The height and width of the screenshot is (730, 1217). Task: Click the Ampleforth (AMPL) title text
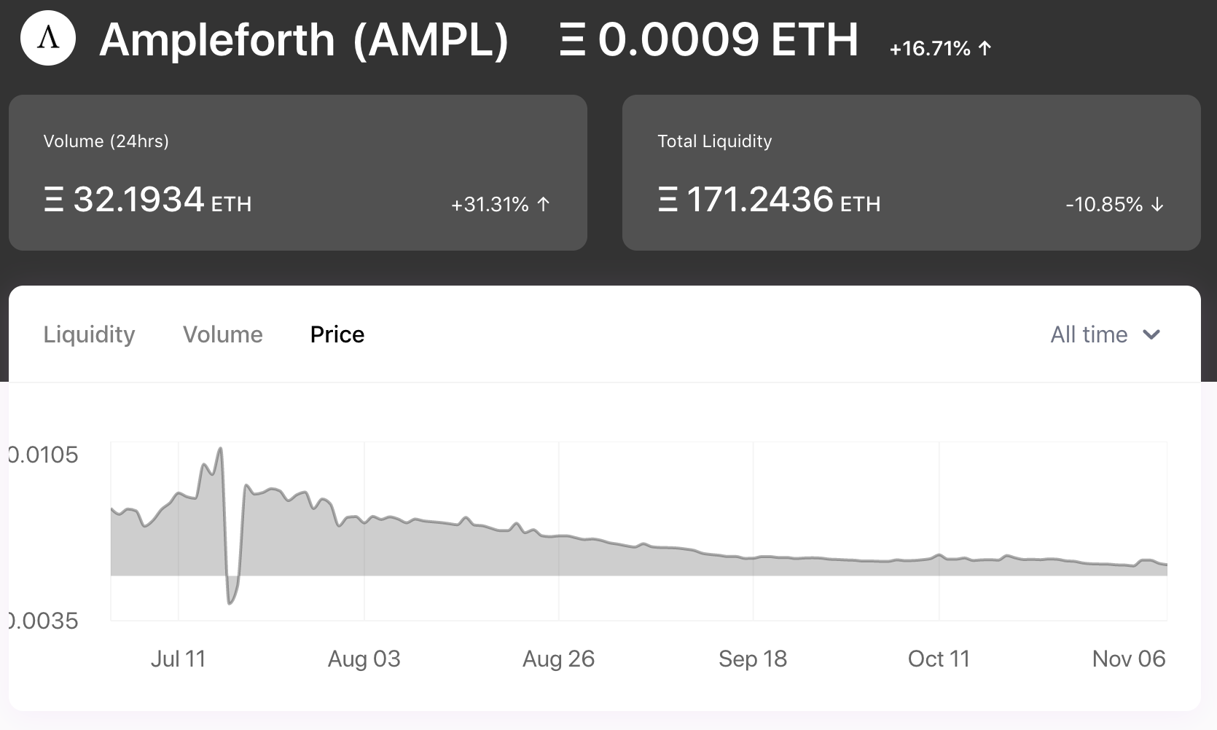304,40
